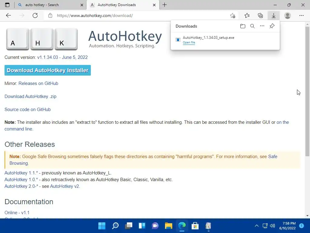Open network status tray icon

coord(265,226)
